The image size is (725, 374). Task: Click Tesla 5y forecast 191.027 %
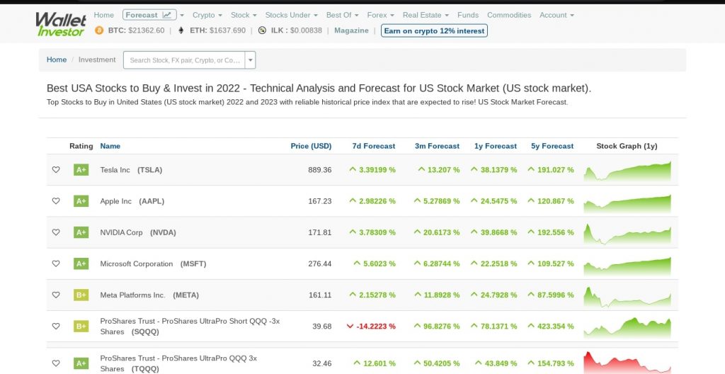[x=551, y=170]
